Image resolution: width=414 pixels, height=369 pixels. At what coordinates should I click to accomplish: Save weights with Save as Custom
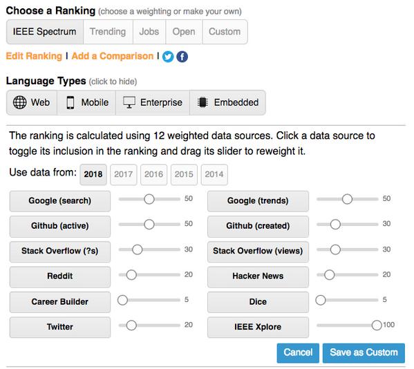point(364,353)
